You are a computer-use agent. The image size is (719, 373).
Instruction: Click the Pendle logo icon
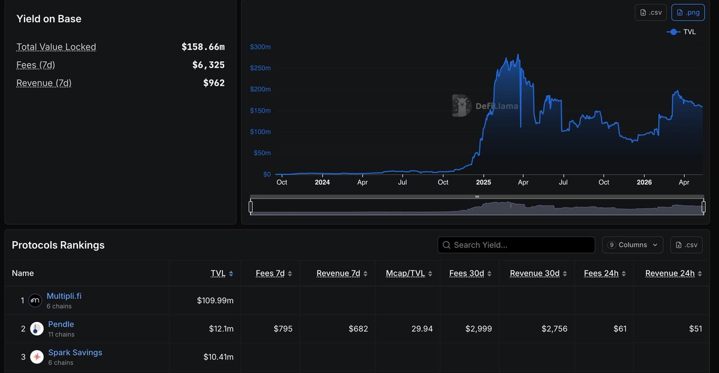37,329
